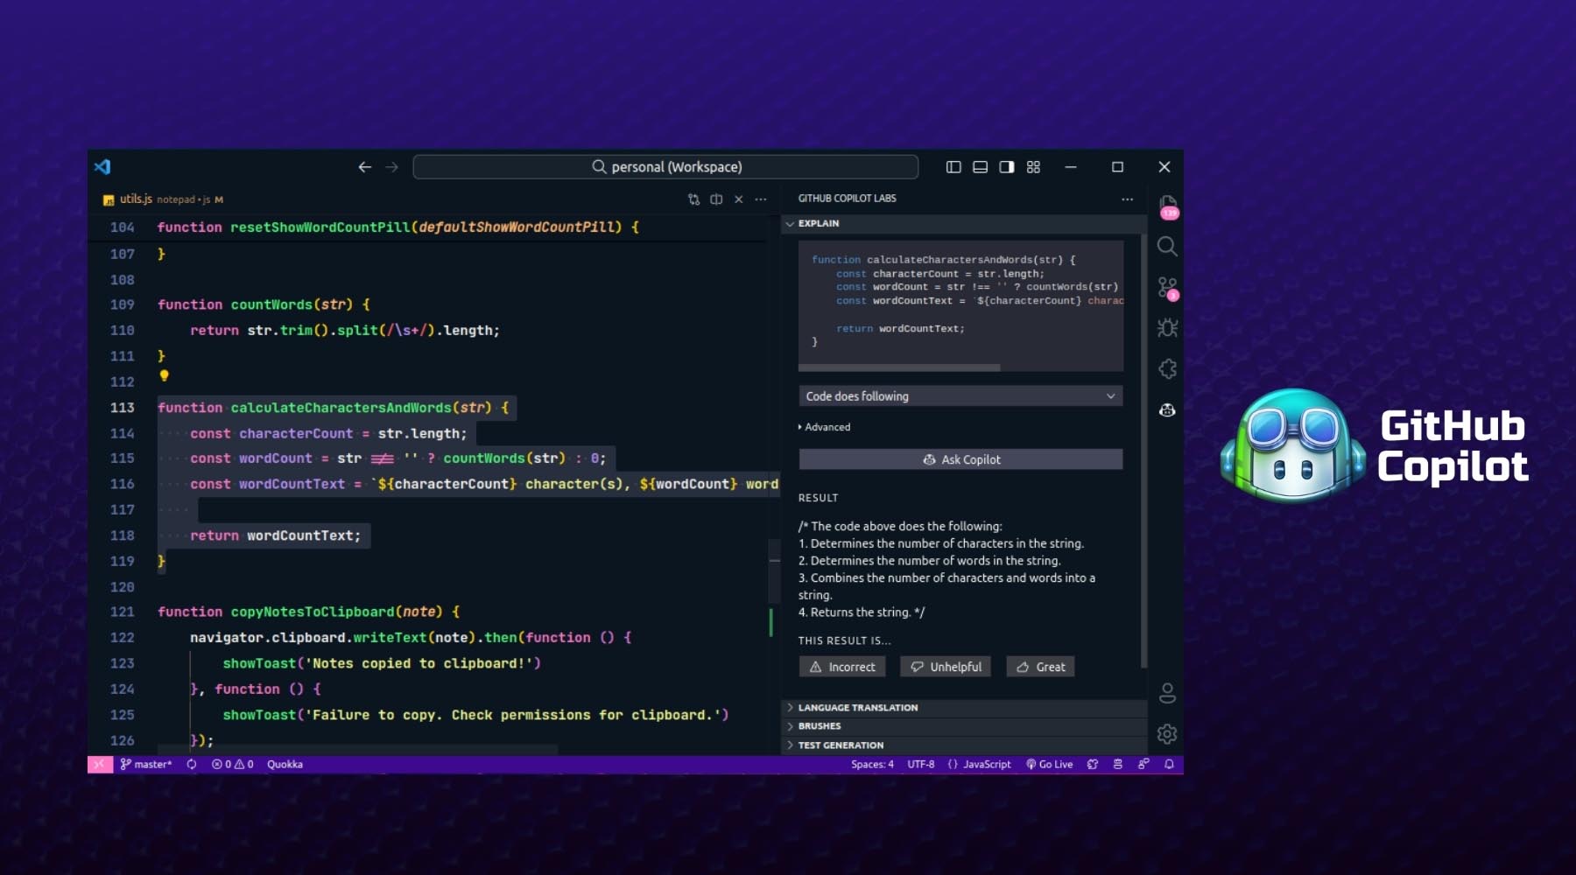The width and height of the screenshot is (1576, 875).
Task: Click the Copilot Labs panel vertical scrollbar
Action: click(1143, 451)
